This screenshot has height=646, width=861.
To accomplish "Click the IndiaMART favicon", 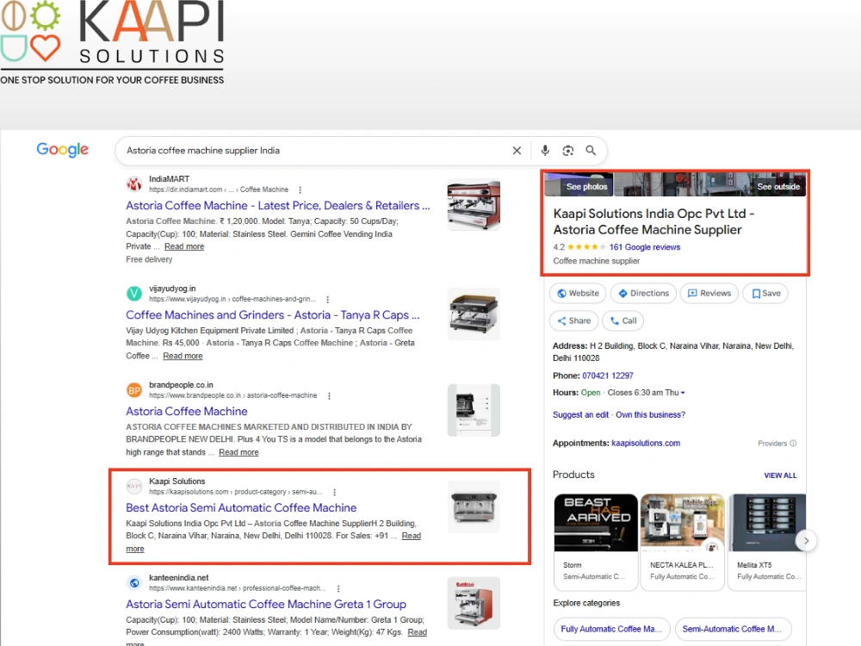I will 134,184.
